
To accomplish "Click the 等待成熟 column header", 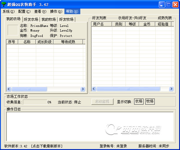I will tap(68, 42).
